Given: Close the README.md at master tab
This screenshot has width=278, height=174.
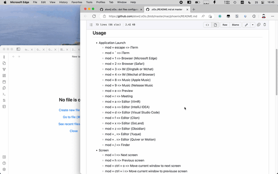Looking at the screenshot, I should [x=187, y=10].
